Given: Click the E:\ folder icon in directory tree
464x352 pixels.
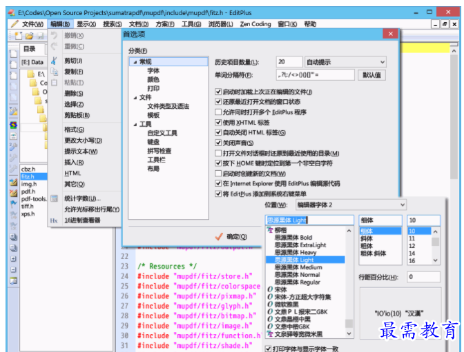Looking at the screenshot, I should point(31,74).
